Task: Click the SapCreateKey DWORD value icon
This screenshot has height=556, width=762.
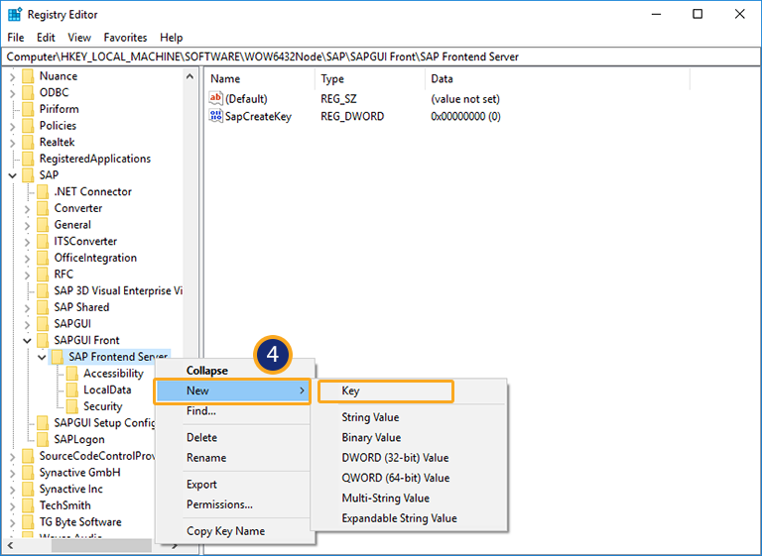Action: coord(216,116)
